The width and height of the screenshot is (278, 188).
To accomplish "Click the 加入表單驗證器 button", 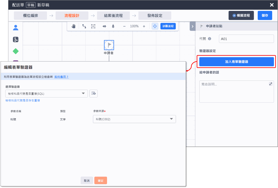I will [236, 61].
